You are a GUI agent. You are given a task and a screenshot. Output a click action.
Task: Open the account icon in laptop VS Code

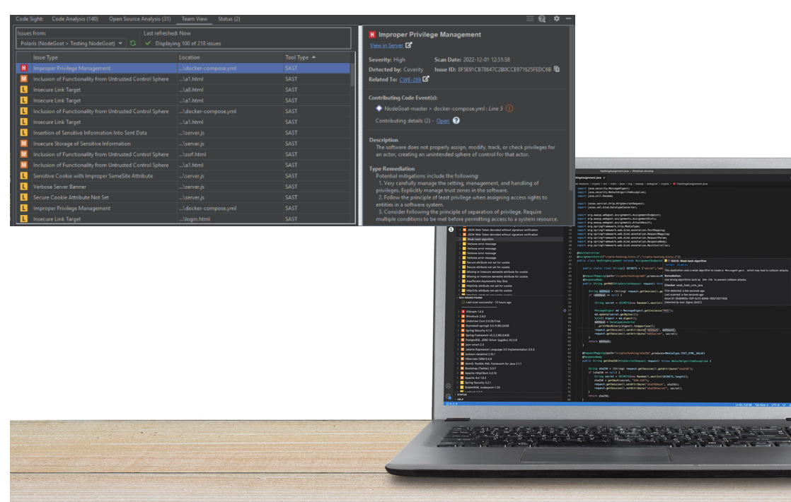point(448,386)
